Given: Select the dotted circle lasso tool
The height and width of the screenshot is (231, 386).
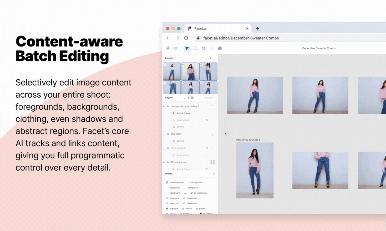Looking at the screenshot, I should point(195,48).
